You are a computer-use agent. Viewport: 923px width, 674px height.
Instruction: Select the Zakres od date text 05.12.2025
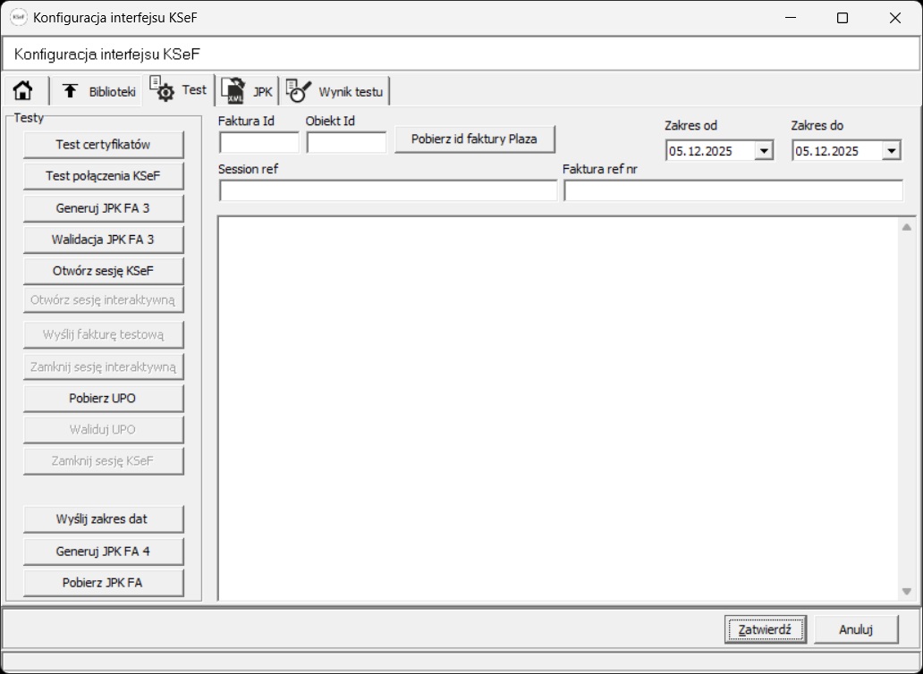pyautogui.click(x=700, y=152)
